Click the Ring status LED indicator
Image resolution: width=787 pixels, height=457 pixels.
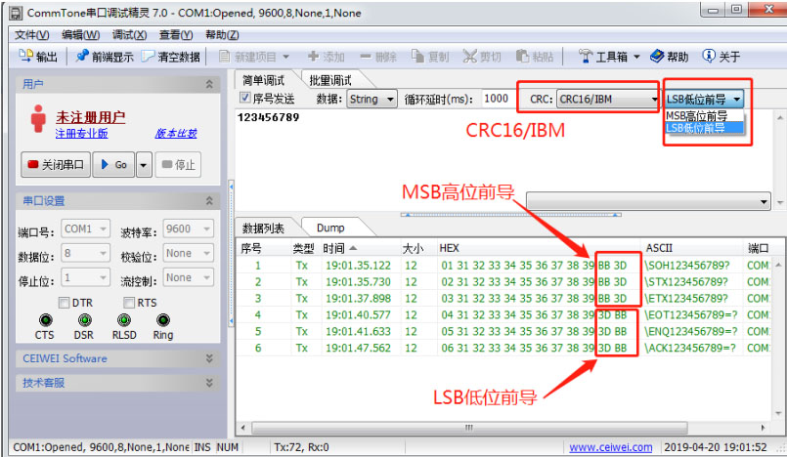click(163, 320)
